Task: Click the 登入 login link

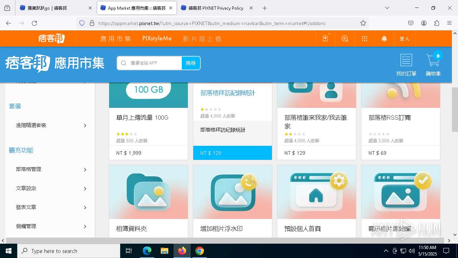Action: tap(404, 39)
